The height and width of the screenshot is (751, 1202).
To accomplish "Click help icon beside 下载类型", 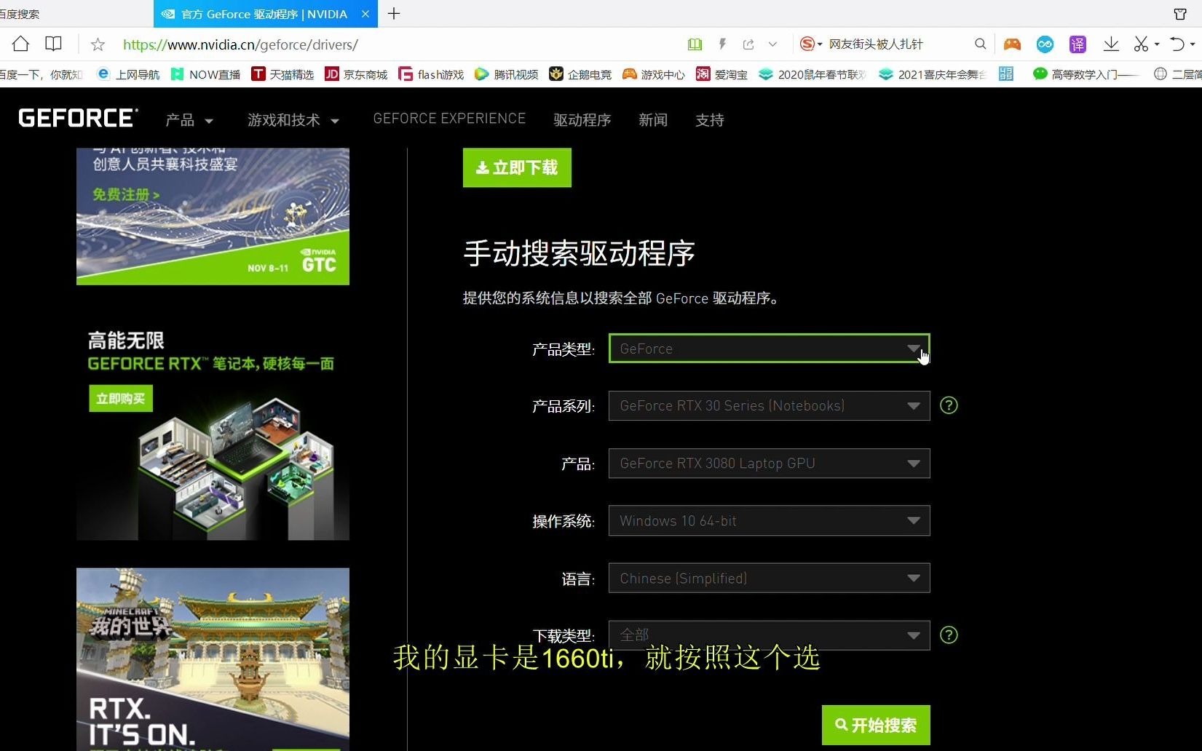I will click(x=949, y=635).
